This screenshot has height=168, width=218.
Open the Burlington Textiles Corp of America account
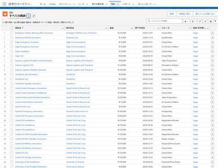click(81, 33)
